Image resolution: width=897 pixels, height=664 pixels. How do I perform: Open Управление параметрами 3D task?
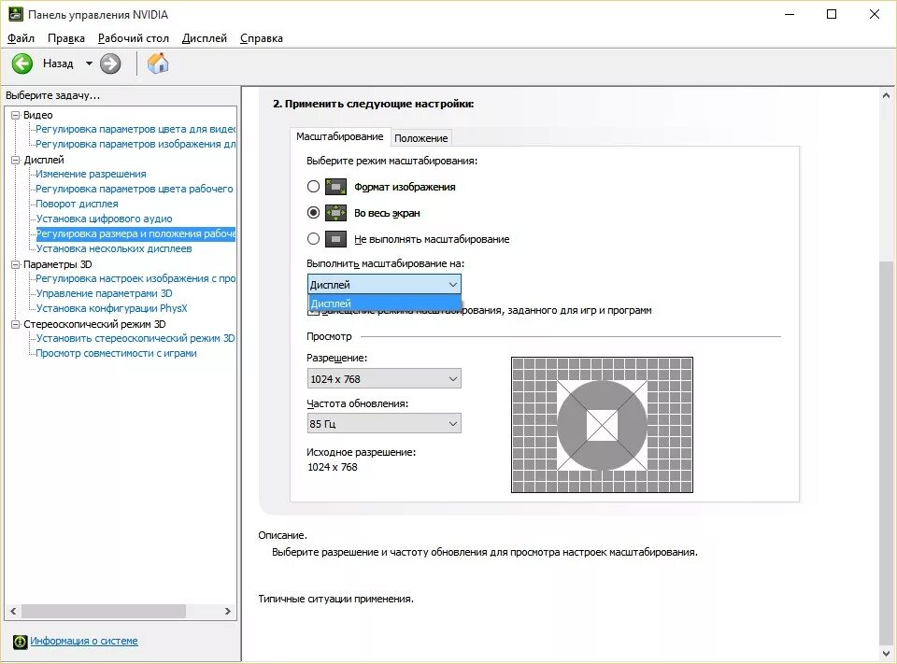coord(104,293)
